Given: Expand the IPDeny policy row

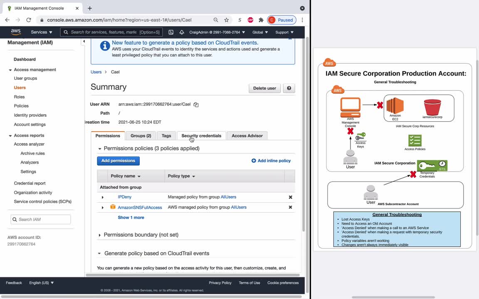Looking at the screenshot, I should [x=103, y=197].
